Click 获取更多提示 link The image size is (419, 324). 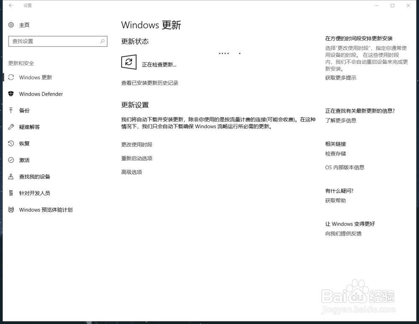[341, 78]
